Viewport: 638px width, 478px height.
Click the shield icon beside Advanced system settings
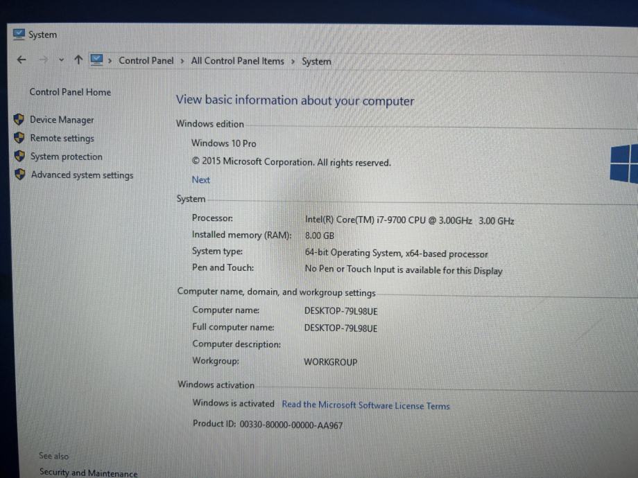[20, 174]
